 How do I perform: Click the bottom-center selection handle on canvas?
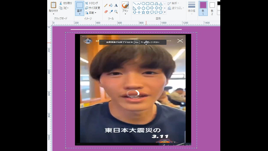pos(131,148)
